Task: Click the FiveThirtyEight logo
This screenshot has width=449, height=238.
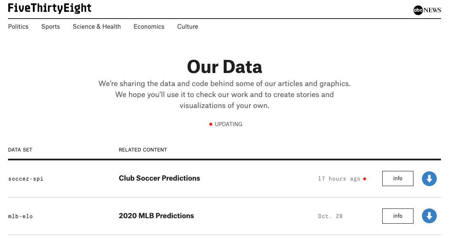Action: (x=49, y=8)
